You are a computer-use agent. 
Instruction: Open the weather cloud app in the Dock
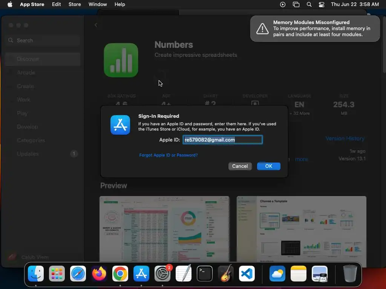(x=277, y=274)
